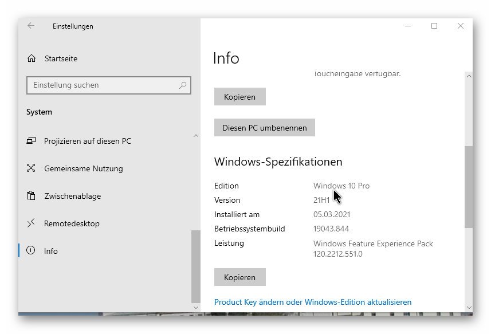Click sidebar scroll up arrow

point(196,136)
